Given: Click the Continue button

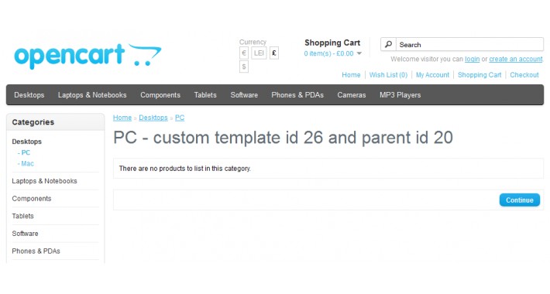Looking at the screenshot, I should pos(520,200).
